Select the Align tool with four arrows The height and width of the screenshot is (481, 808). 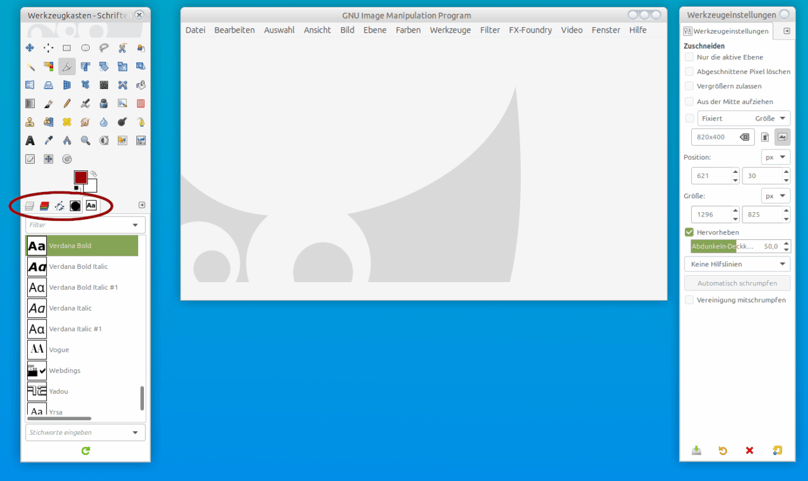point(49,48)
